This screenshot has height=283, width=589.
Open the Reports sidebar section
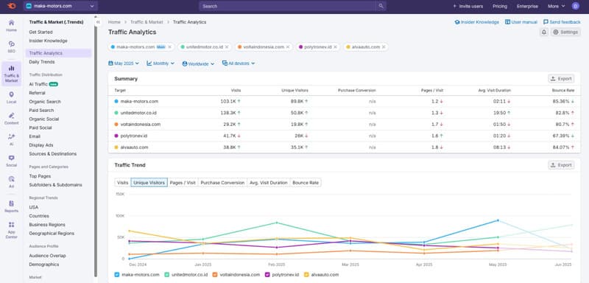pos(11,206)
